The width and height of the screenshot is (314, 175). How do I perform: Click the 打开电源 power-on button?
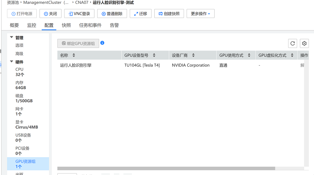point(22,13)
